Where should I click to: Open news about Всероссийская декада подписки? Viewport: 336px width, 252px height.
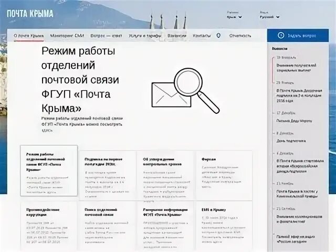[x=300, y=166]
